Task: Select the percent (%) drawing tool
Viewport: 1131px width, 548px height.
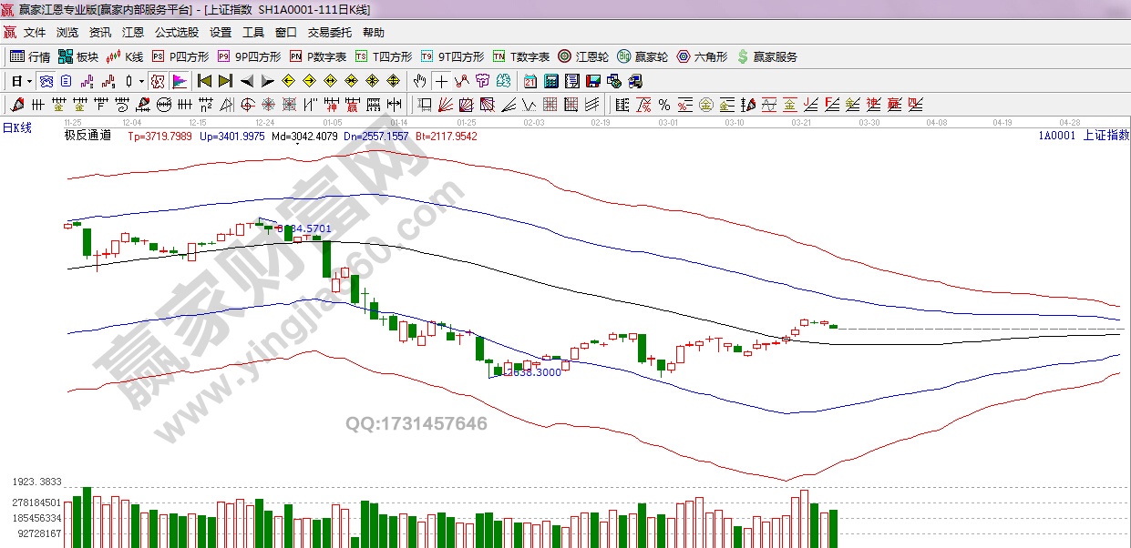Action: tap(663, 104)
